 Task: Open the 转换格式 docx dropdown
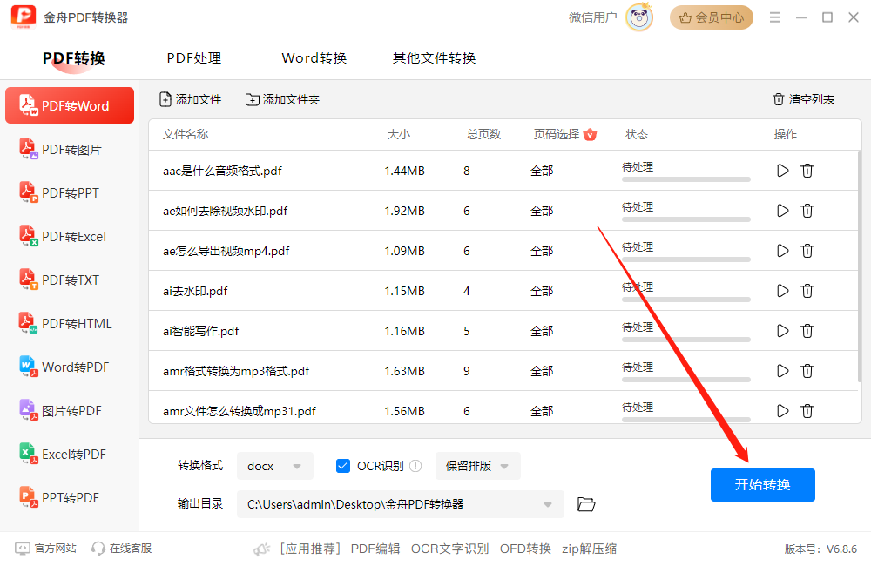click(x=275, y=466)
